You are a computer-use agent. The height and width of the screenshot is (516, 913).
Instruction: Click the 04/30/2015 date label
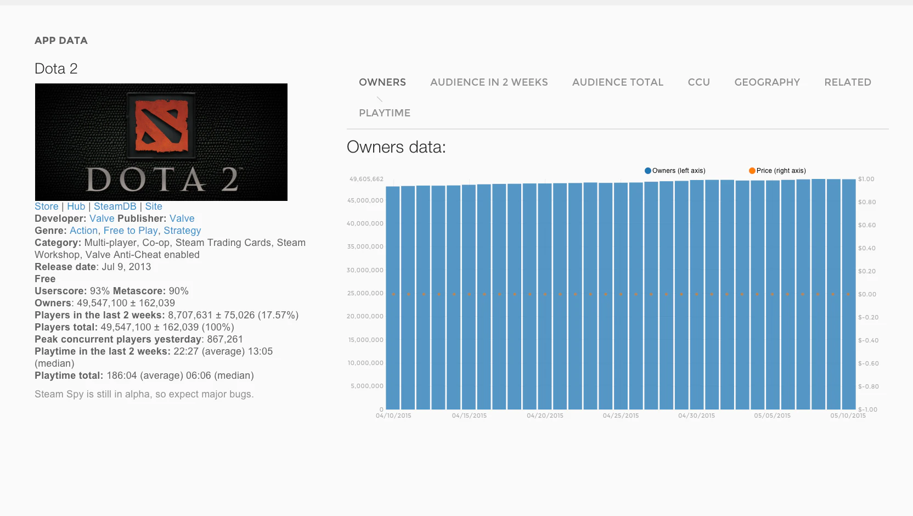coord(696,416)
